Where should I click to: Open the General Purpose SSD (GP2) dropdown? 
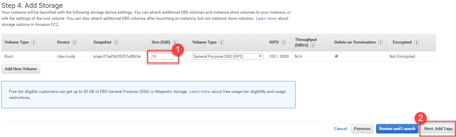coord(227,57)
